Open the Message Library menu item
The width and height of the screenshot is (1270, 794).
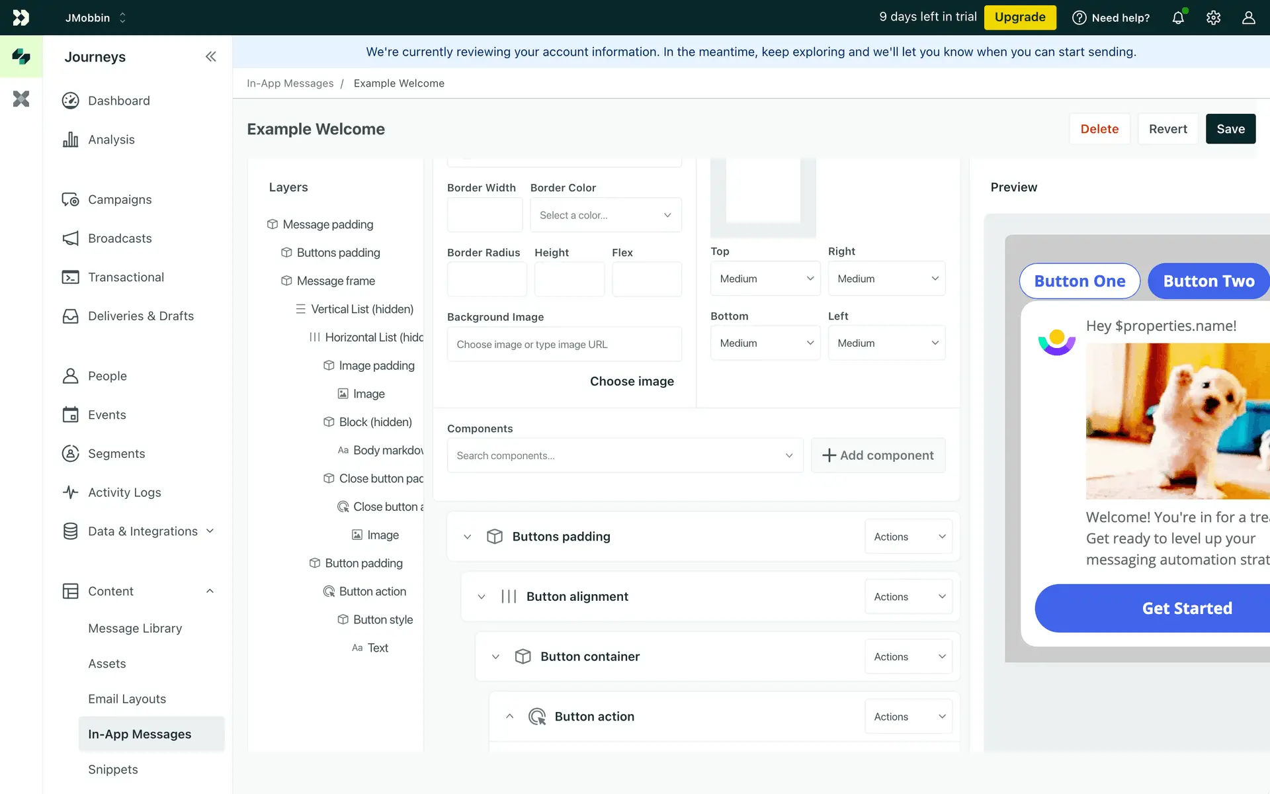point(135,628)
